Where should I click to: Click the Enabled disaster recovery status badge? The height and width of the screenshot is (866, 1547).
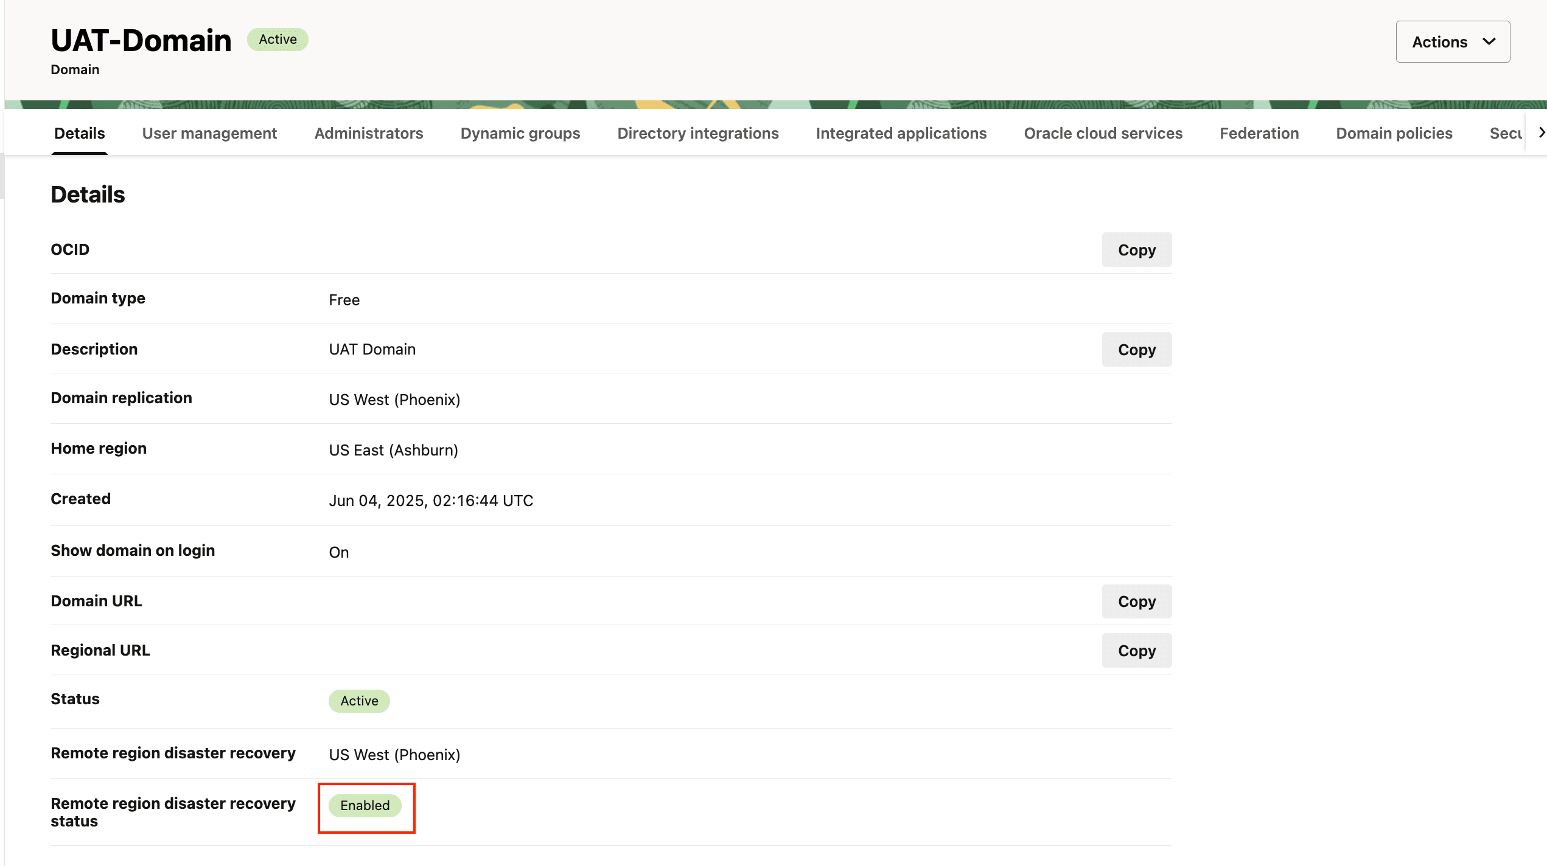365,805
